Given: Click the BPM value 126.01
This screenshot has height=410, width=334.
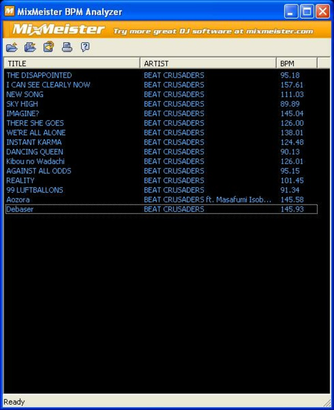Looking at the screenshot, I should (x=292, y=161).
